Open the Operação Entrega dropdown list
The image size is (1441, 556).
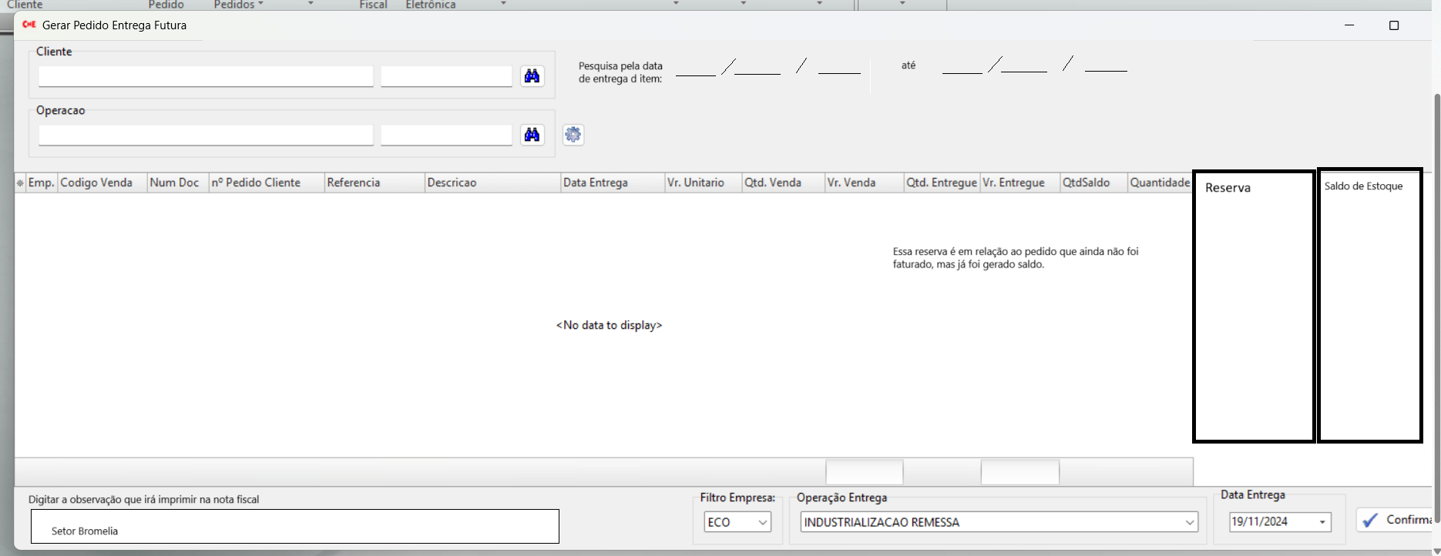(1189, 522)
